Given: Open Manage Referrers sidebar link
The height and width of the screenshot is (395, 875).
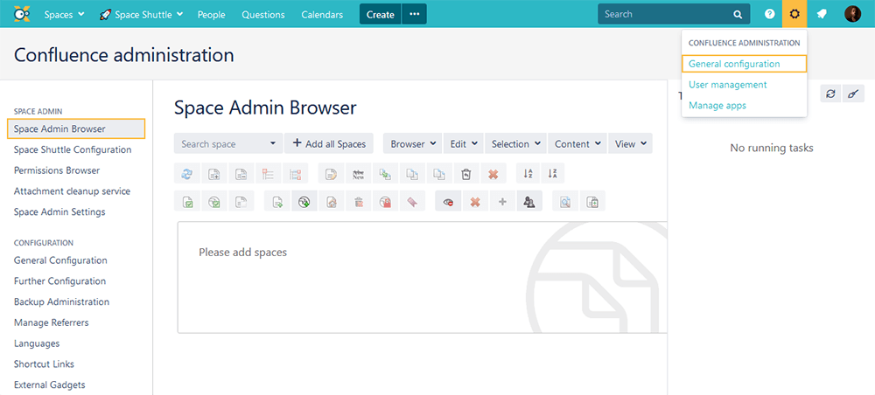Looking at the screenshot, I should [52, 322].
